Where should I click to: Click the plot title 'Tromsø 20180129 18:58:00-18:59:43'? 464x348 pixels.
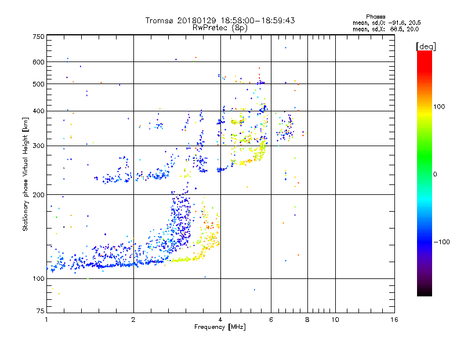coord(220,20)
